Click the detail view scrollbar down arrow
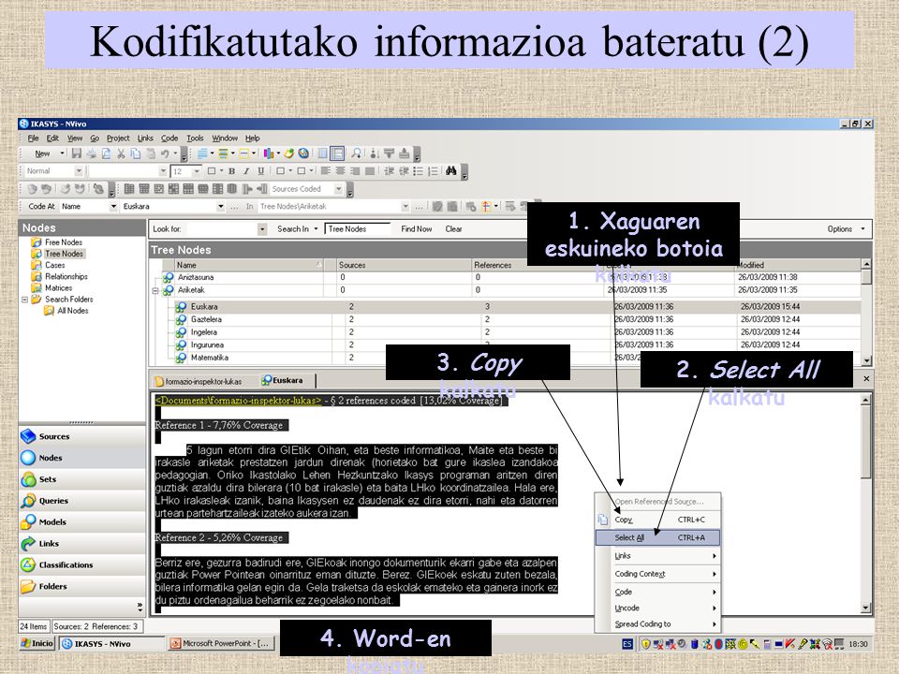Viewport: 899px width, 674px height. [x=865, y=608]
